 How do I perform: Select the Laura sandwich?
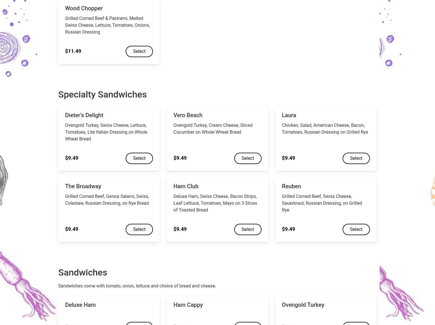pos(356,158)
